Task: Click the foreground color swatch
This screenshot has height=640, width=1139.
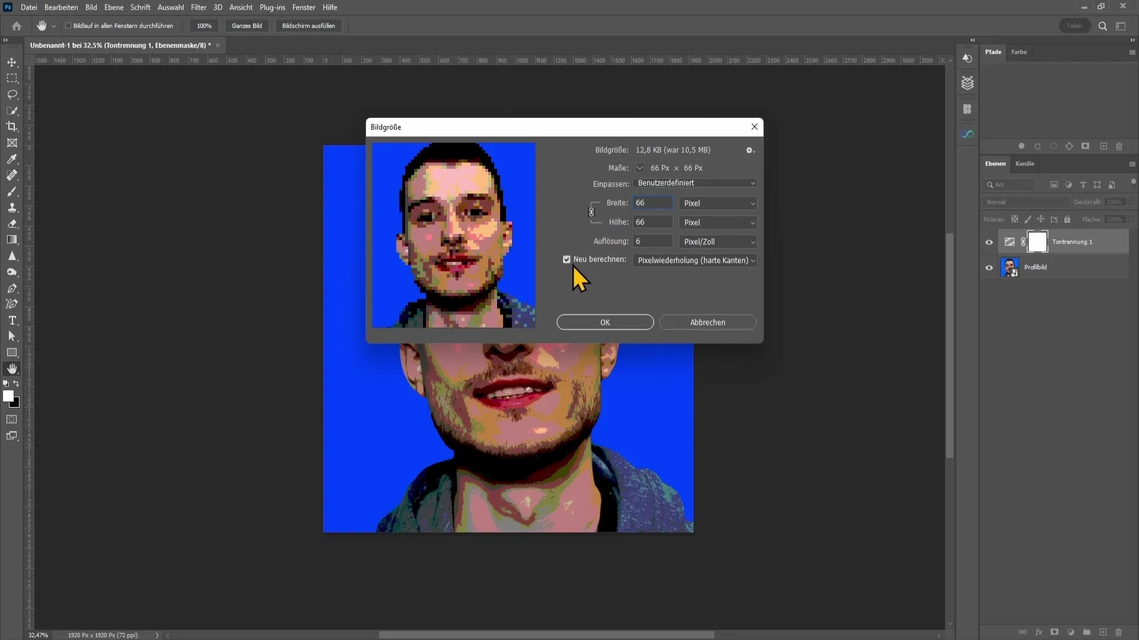Action: point(8,396)
